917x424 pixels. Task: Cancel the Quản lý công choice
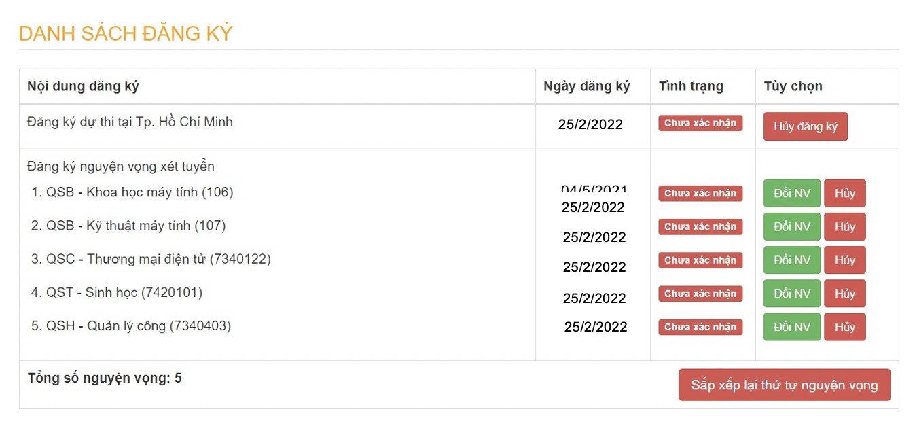pos(844,327)
